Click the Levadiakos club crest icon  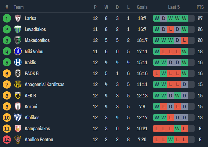18,30
